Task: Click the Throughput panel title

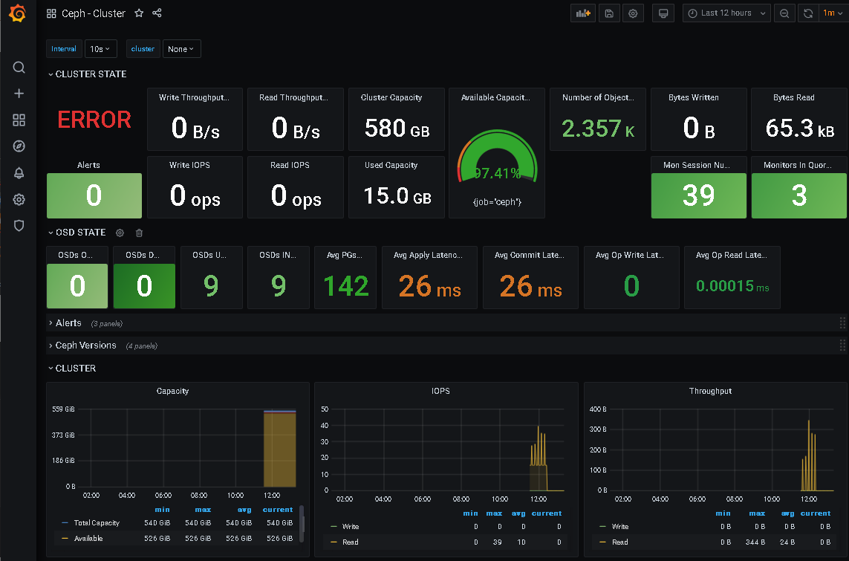Action: point(710,391)
